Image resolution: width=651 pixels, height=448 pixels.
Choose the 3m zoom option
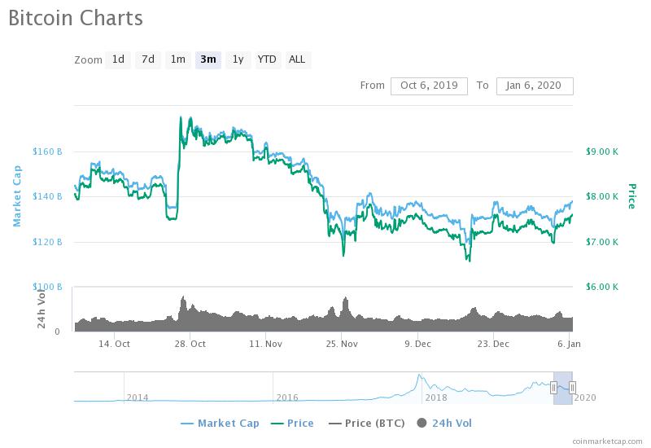208,59
